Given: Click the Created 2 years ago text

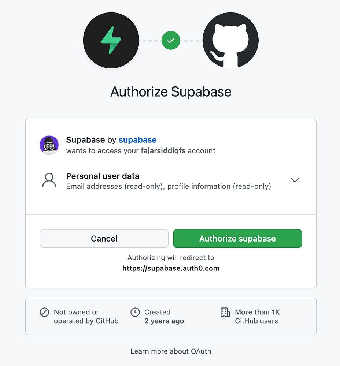Looking at the screenshot, I should [164, 317].
